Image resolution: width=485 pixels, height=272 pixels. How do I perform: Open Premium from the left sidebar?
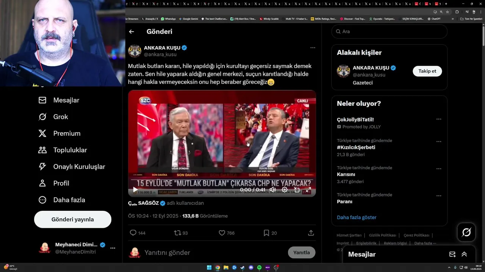pos(59,133)
